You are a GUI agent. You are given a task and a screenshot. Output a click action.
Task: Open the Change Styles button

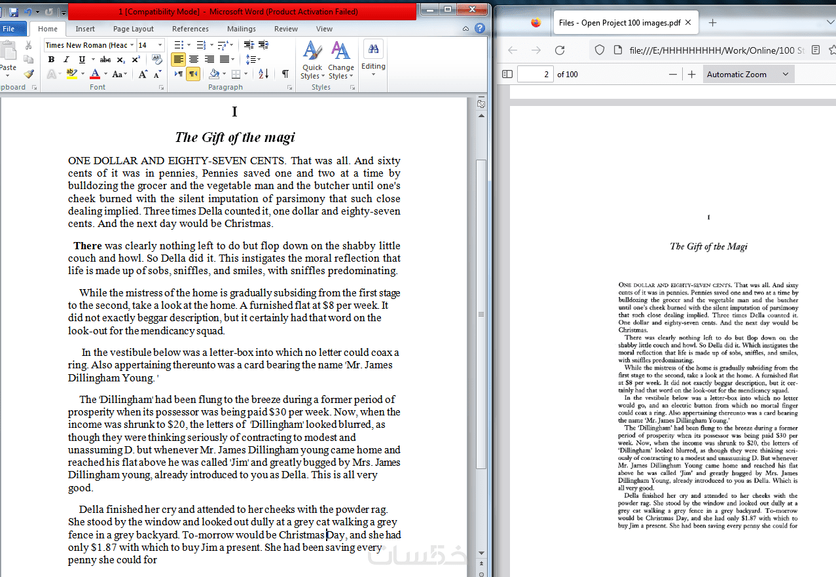[340, 60]
